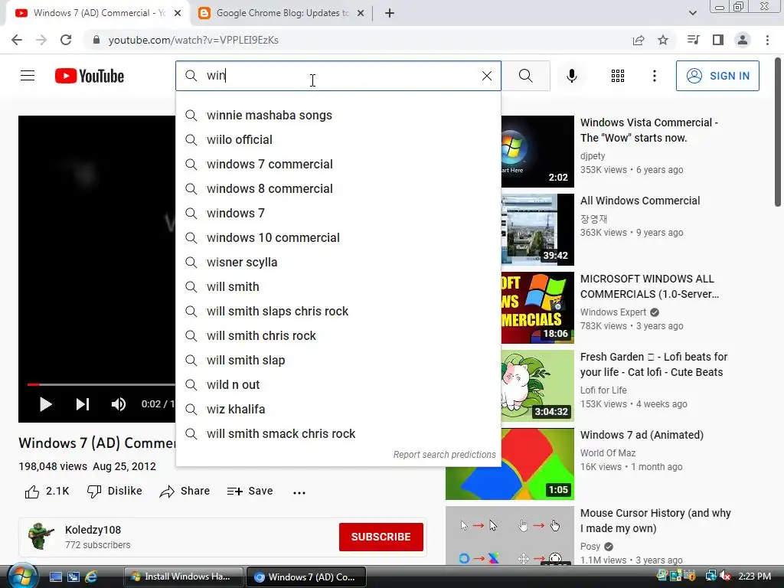Select suggestion will smith slaps chris rock
This screenshot has height=588, width=784.
[338, 311]
